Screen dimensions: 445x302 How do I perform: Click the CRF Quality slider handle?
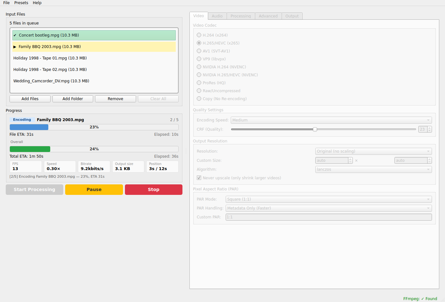tap(315, 129)
